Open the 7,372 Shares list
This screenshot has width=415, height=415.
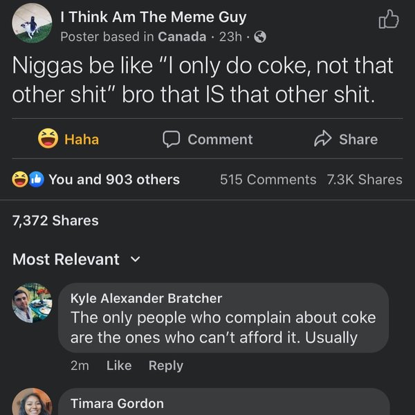tap(55, 221)
